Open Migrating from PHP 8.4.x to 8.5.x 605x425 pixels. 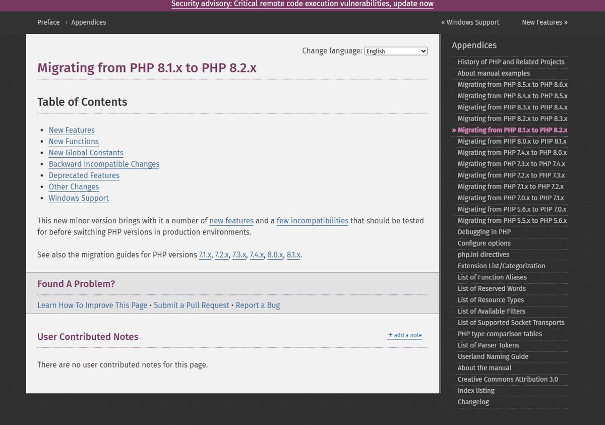tap(512, 96)
